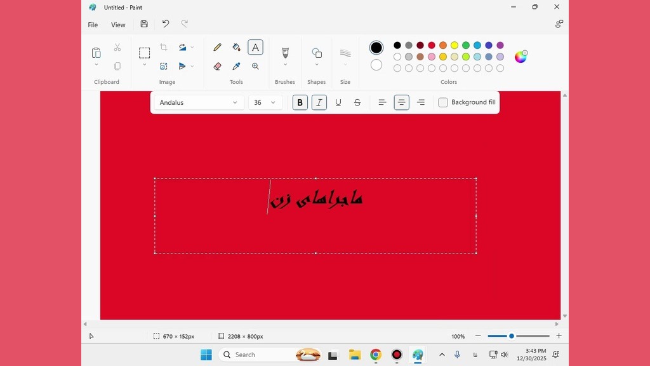This screenshot has width=650, height=366.
Task: Open the File menu
Action: 93,25
